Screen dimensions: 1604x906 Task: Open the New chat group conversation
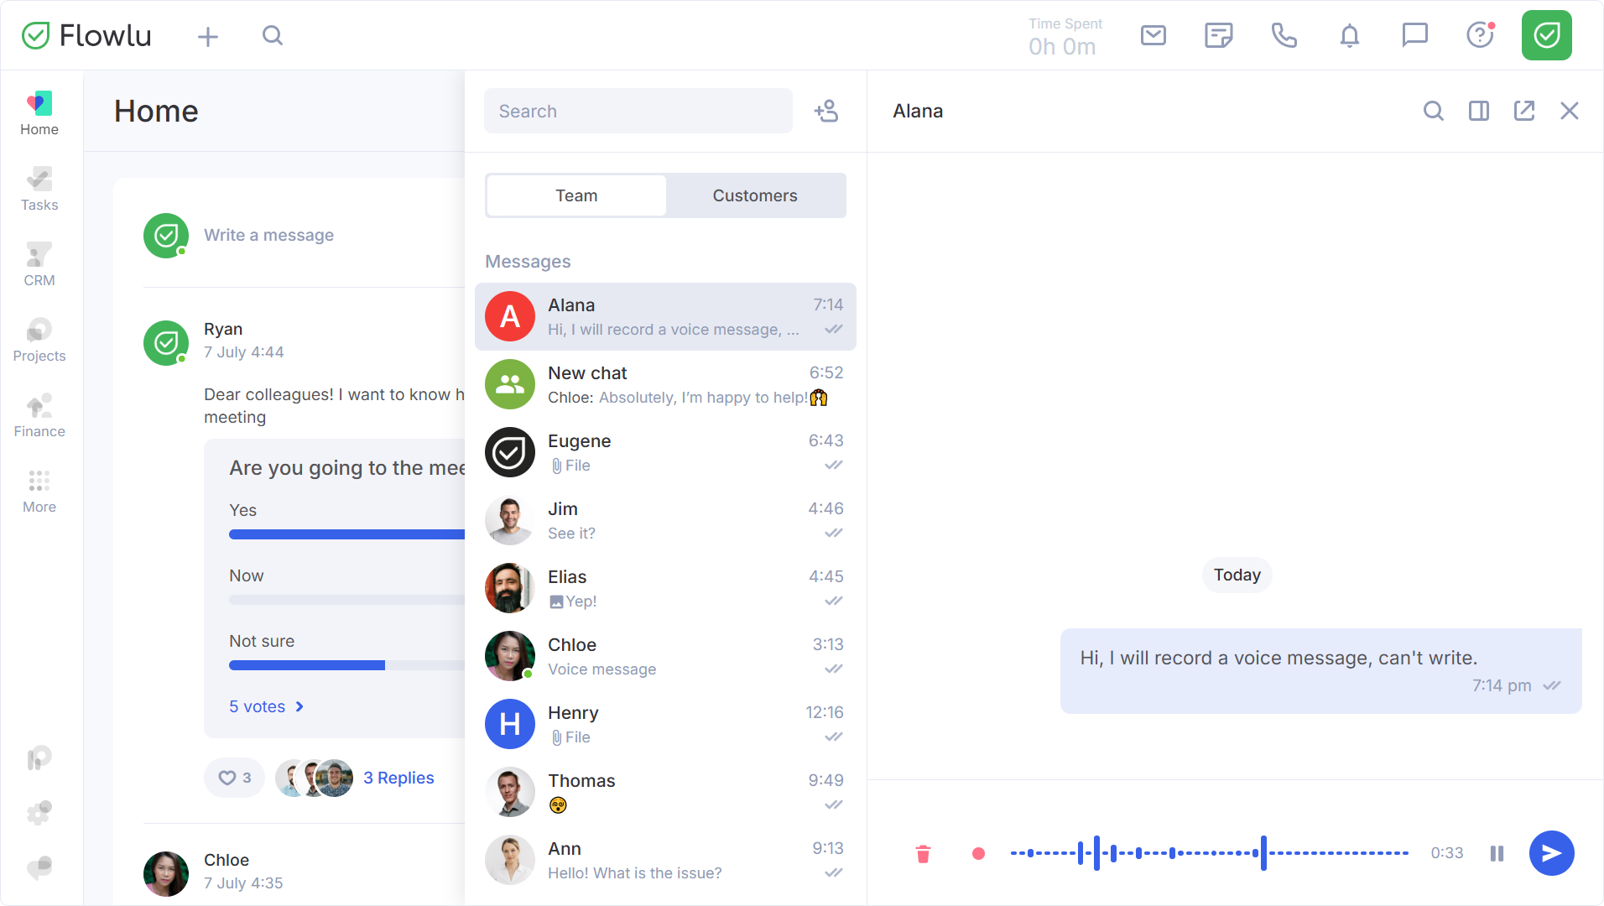click(x=665, y=384)
